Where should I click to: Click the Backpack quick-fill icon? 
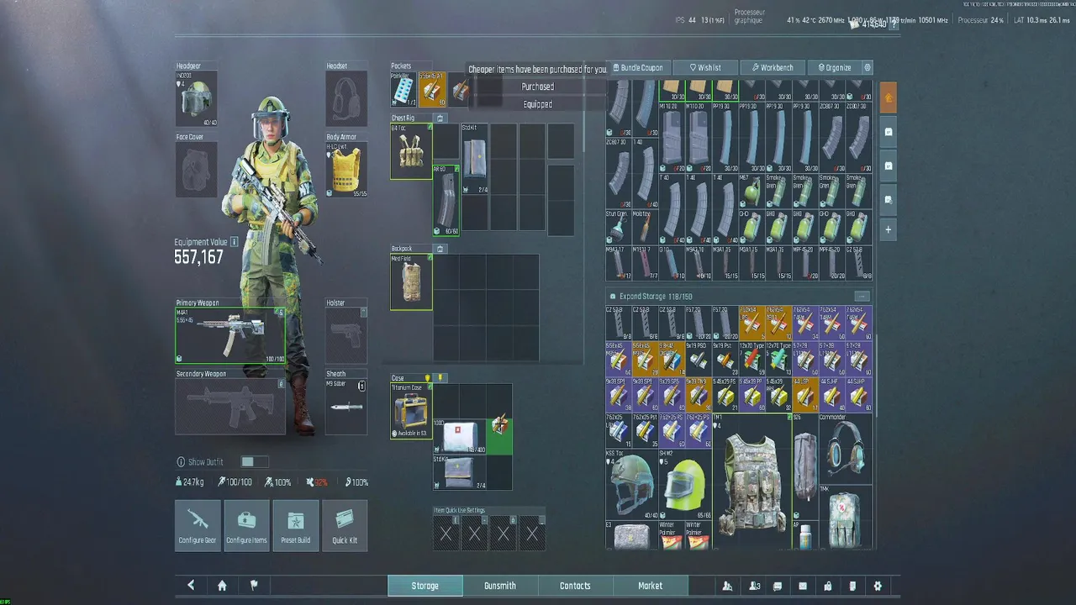440,249
